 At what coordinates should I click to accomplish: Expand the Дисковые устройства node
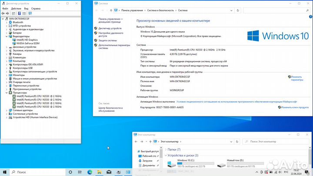tap(7, 47)
